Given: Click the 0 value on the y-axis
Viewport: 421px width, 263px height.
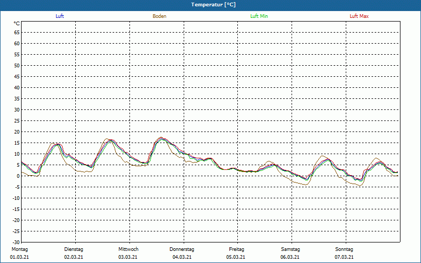Looking at the screenshot, I should pyautogui.click(x=18, y=176).
